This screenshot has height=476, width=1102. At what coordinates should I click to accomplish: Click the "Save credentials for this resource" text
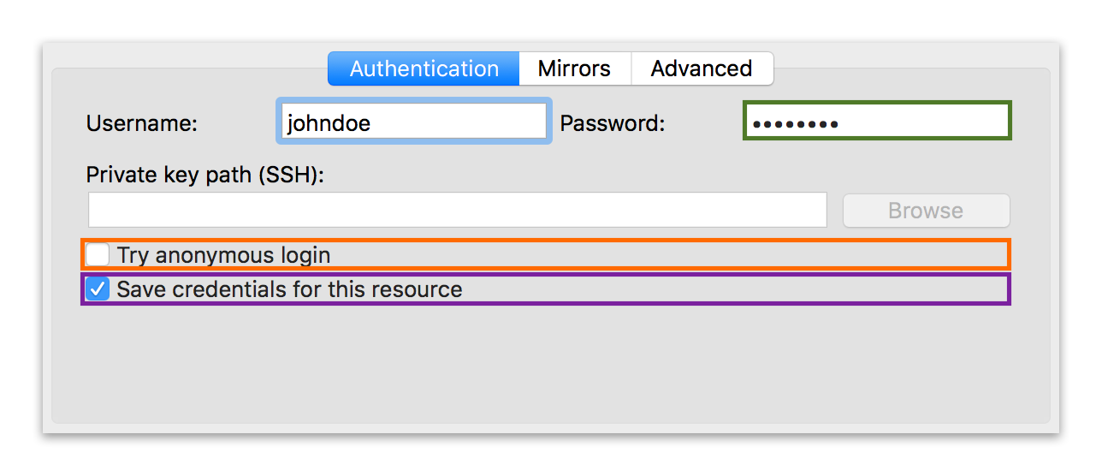point(289,289)
